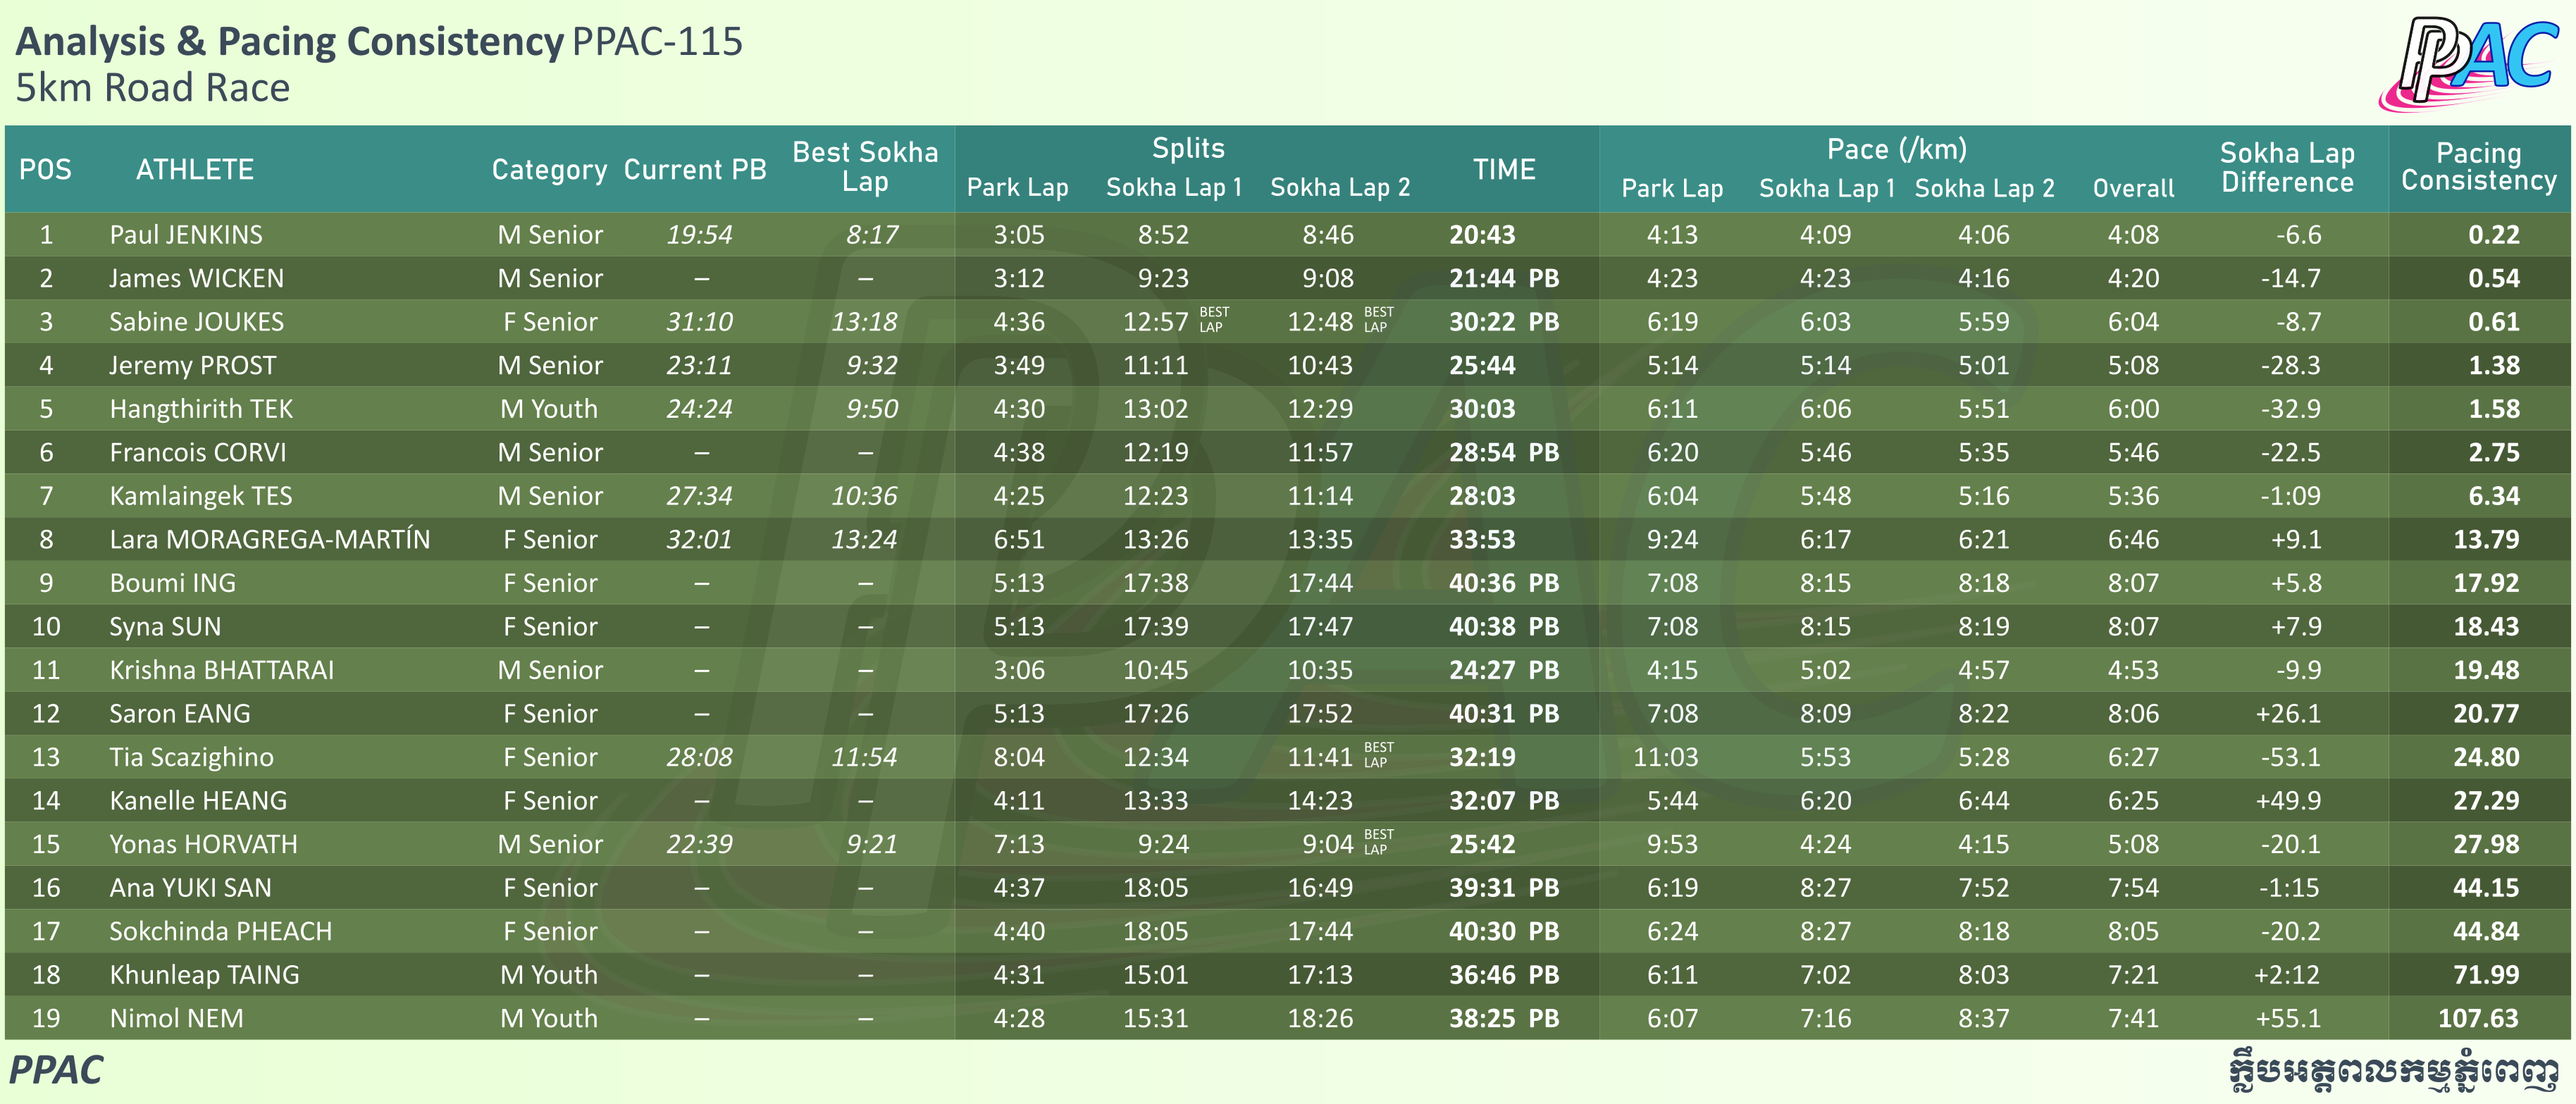Click the PPAC text at bottom left

point(56,1070)
